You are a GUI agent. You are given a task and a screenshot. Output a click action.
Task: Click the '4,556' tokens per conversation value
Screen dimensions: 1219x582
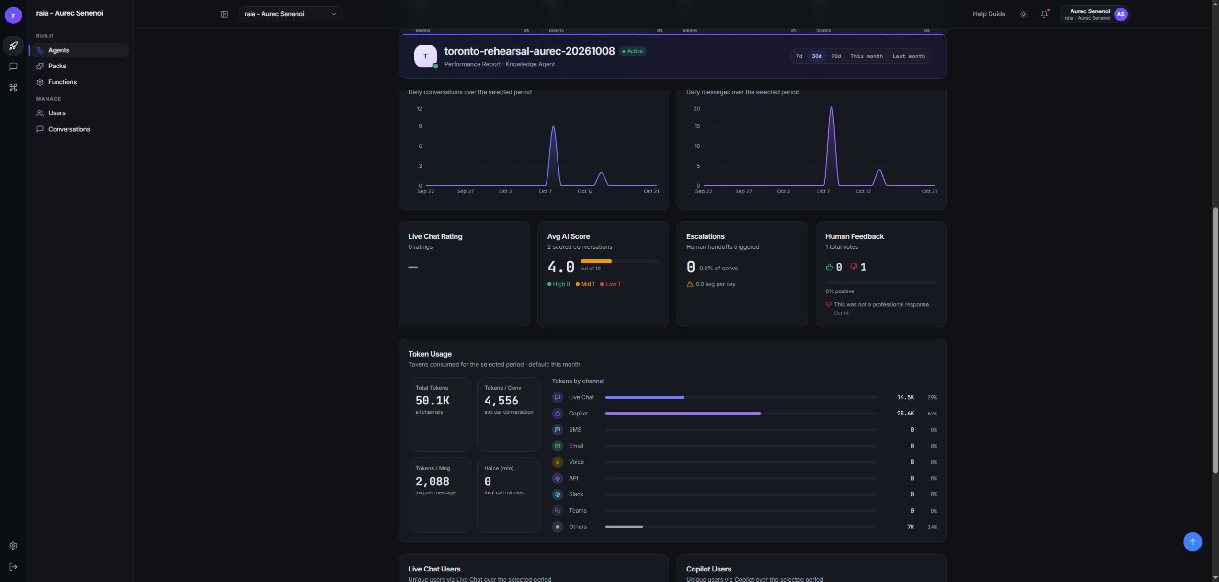(x=501, y=401)
